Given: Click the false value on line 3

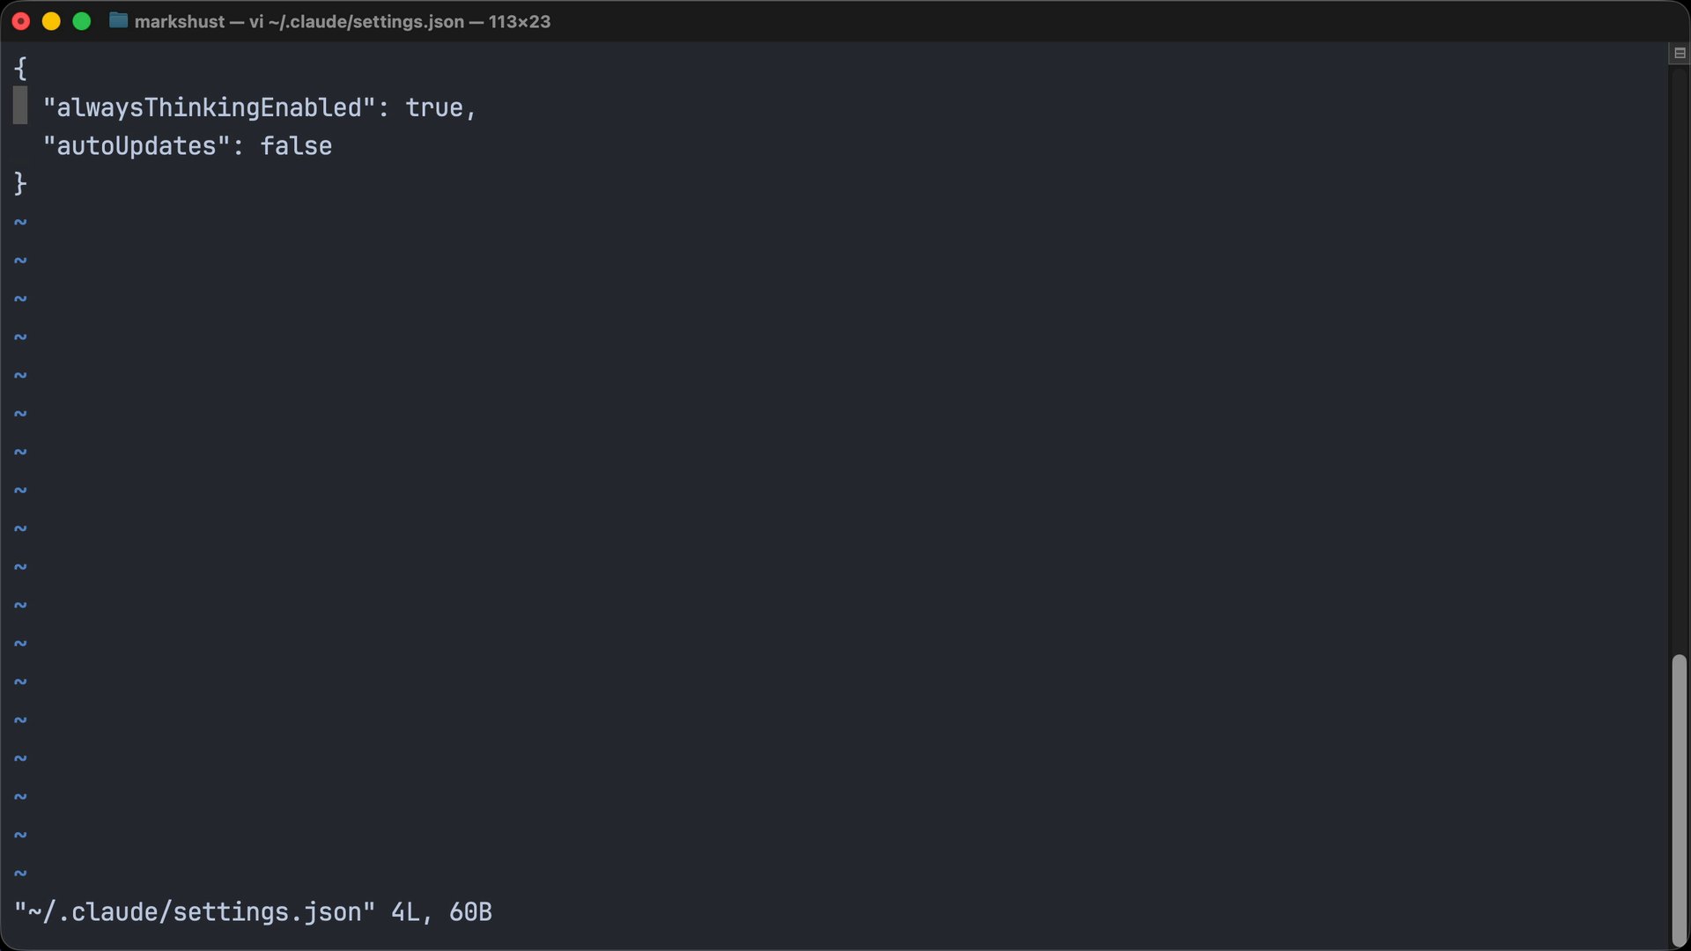Looking at the screenshot, I should tap(297, 146).
